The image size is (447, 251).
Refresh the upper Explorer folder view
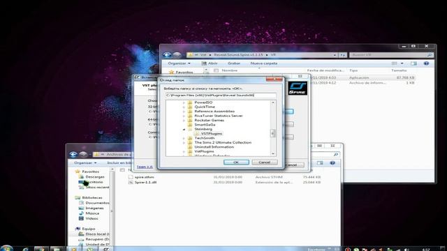click(x=343, y=54)
